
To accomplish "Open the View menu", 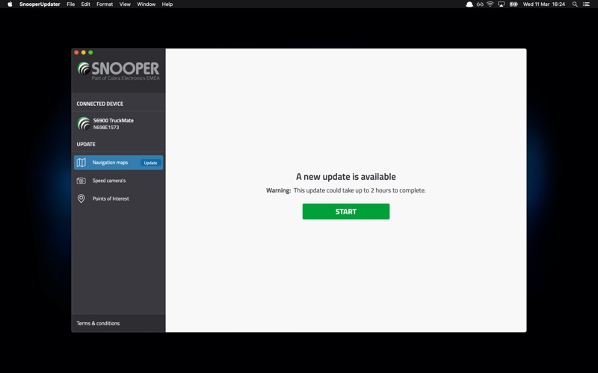I will [125, 4].
